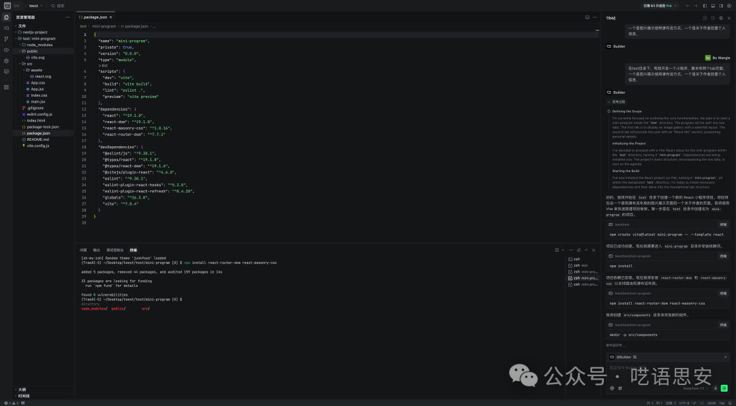Open the DeepSeek-V3 model dropdown
The width and height of the screenshot is (736, 406).
coord(696,388)
